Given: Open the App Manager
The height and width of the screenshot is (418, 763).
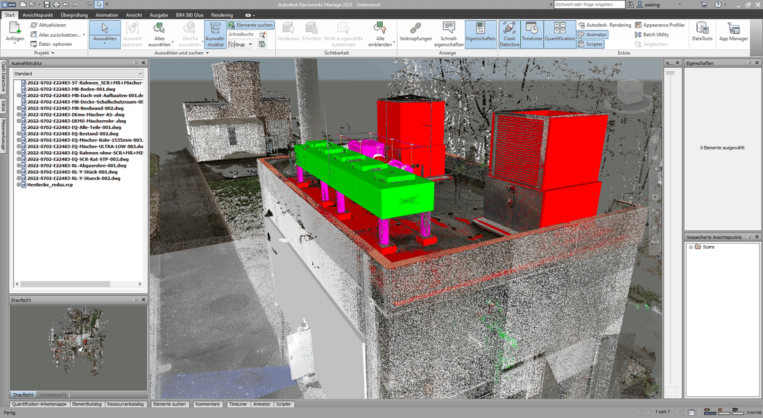Looking at the screenshot, I should point(733,32).
